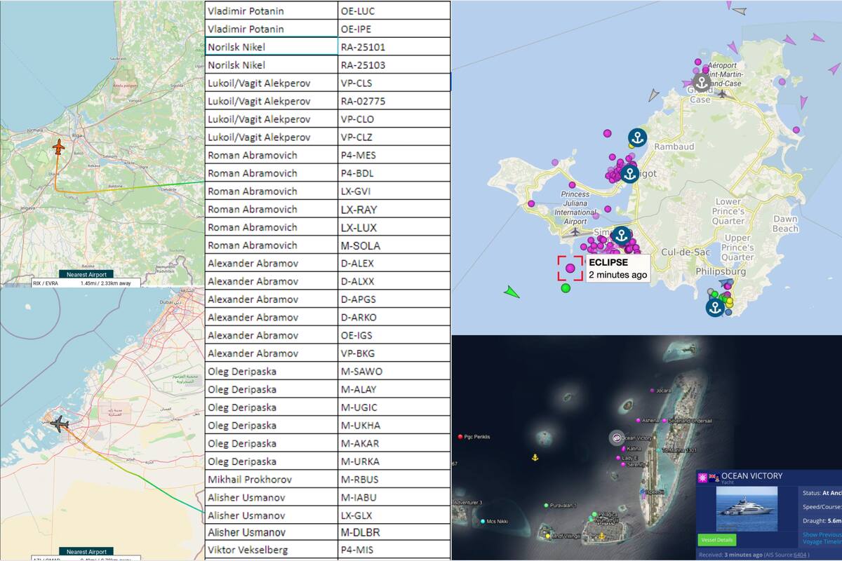
Task: Select the M-IABU registration cell
Action: [394, 497]
